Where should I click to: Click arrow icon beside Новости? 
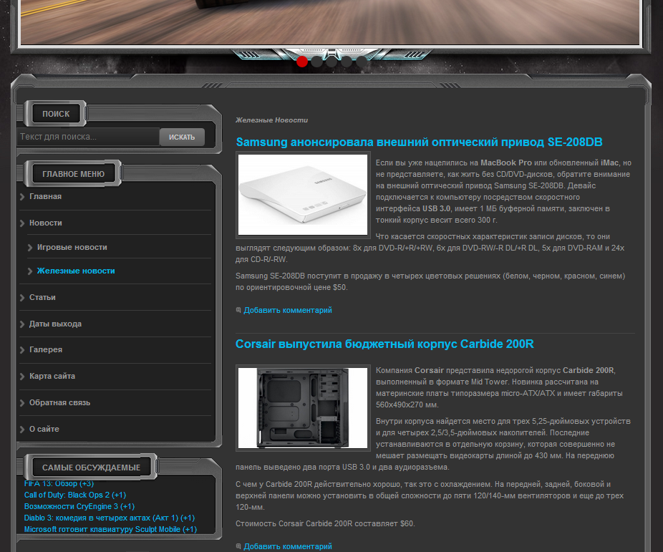pyautogui.click(x=22, y=223)
